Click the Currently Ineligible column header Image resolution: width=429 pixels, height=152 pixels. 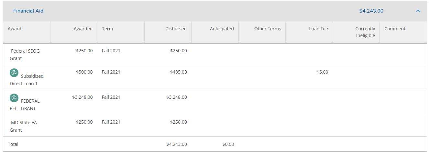pos(365,32)
